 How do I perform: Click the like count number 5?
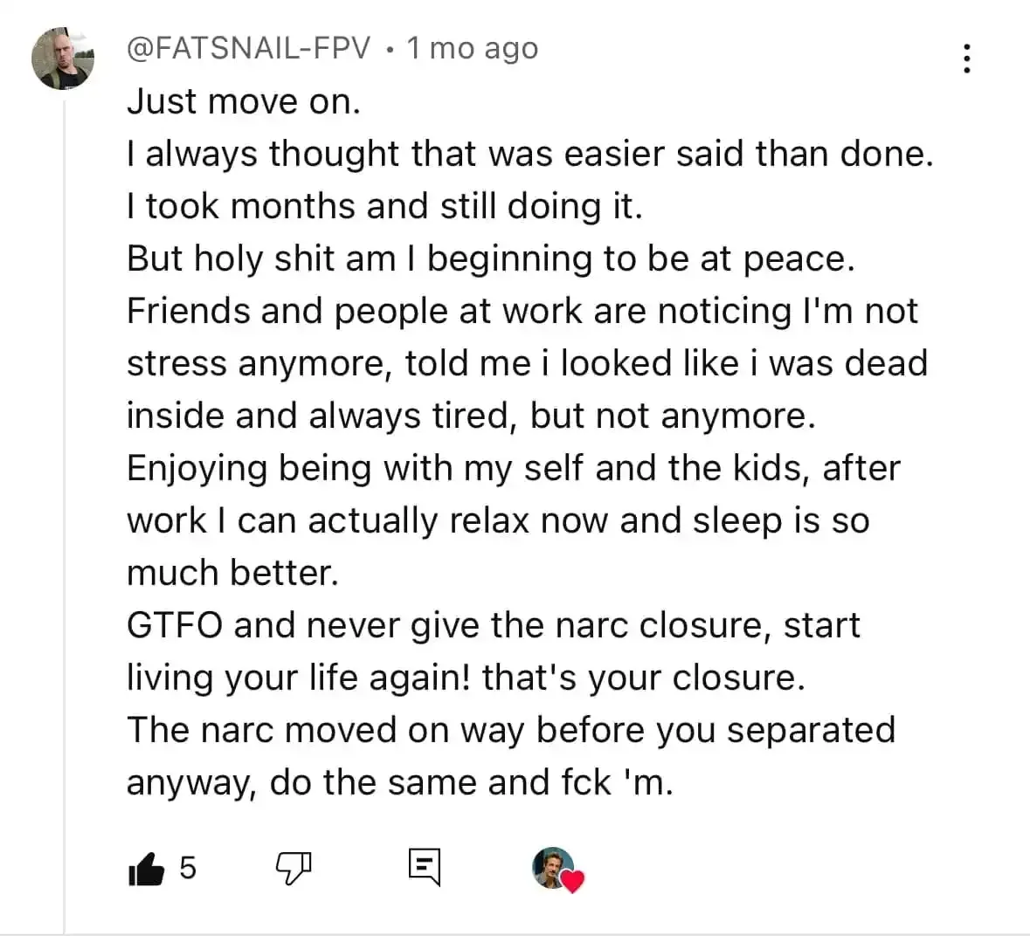click(x=188, y=868)
